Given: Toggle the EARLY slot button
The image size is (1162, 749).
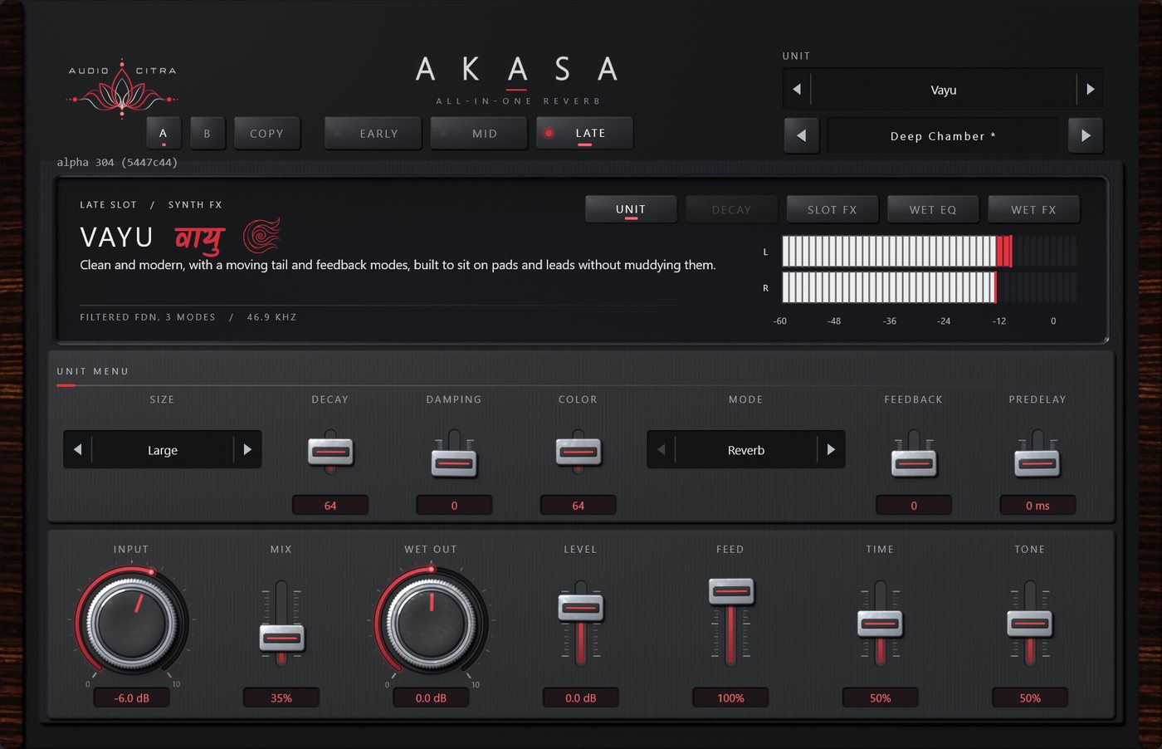Looking at the screenshot, I should pos(373,133).
